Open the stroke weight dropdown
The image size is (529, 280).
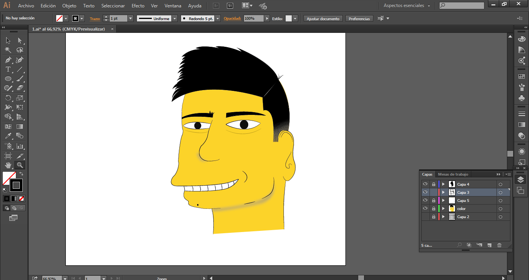(131, 19)
